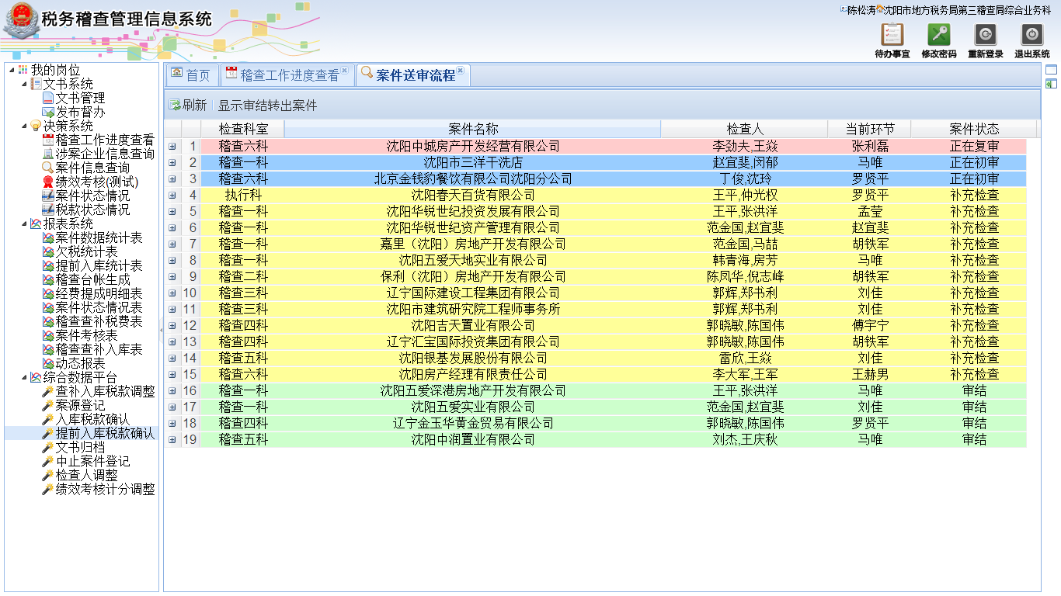Open 绩效考核(测试) red badge icon
The width and height of the screenshot is (1061, 596).
click(x=48, y=182)
